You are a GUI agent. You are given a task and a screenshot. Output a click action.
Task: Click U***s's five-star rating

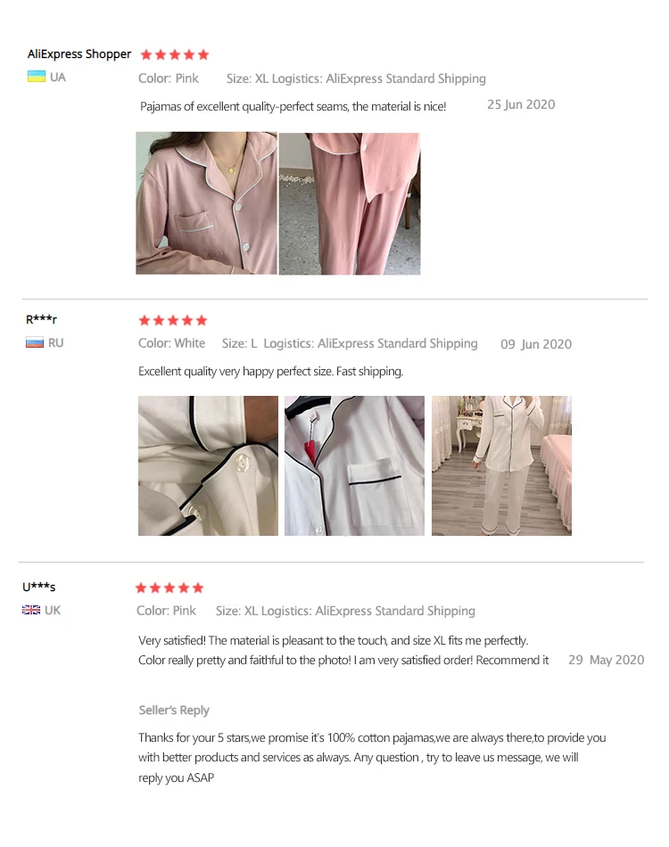click(169, 588)
